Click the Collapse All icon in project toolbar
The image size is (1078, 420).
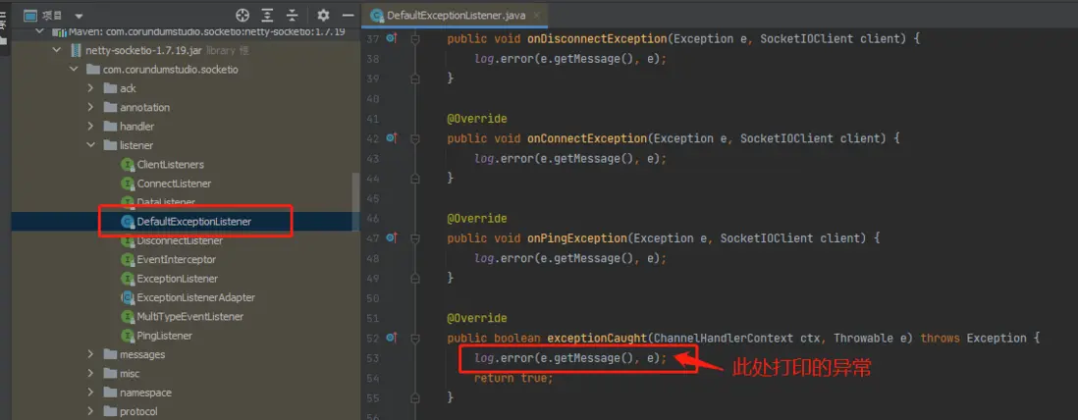click(x=293, y=15)
